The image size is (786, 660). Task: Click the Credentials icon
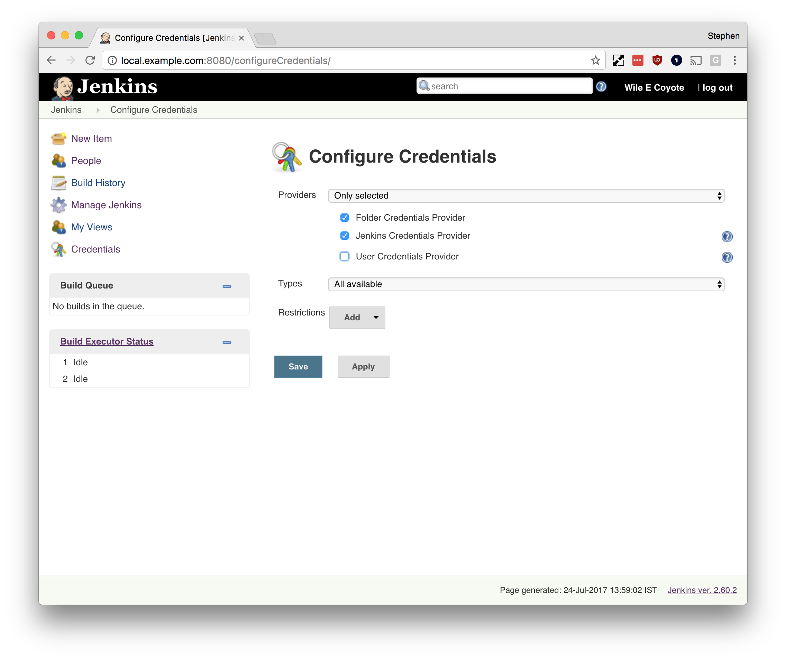58,249
